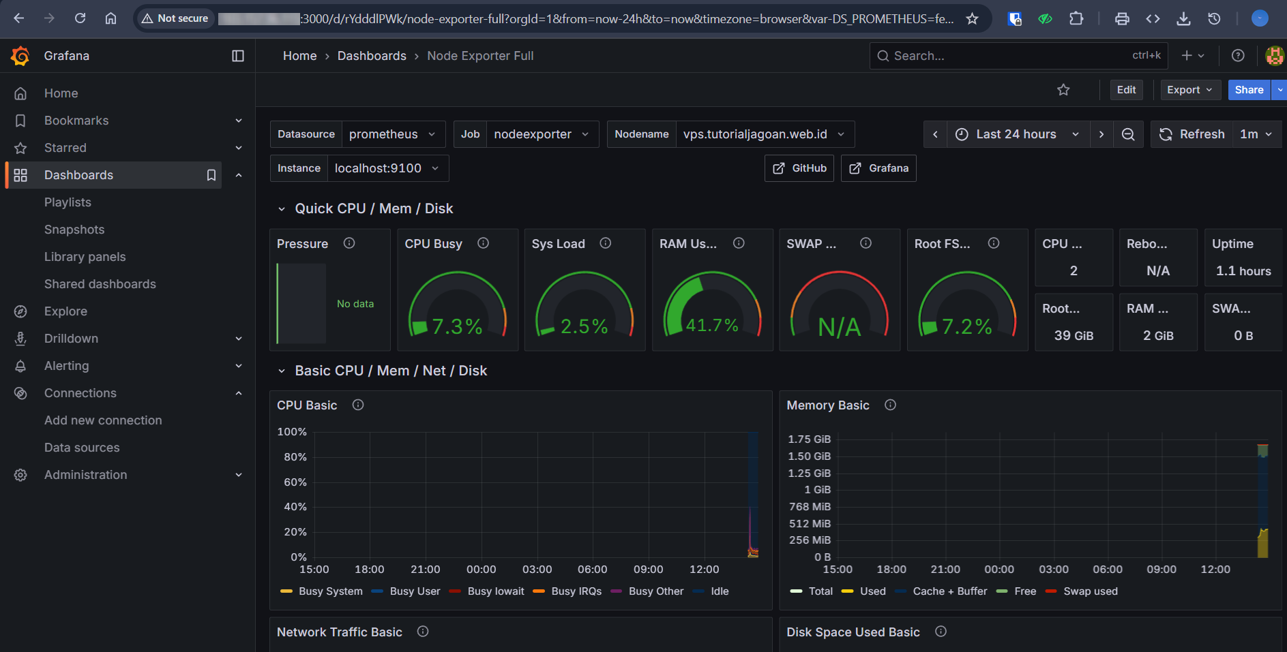Open the Job nodeexporter dropdown
The height and width of the screenshot is (652, 1287).
coord(543,134)
